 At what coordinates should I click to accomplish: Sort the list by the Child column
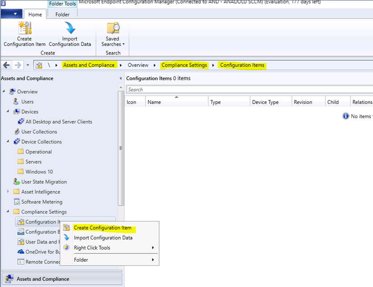[x=338, y=102]
